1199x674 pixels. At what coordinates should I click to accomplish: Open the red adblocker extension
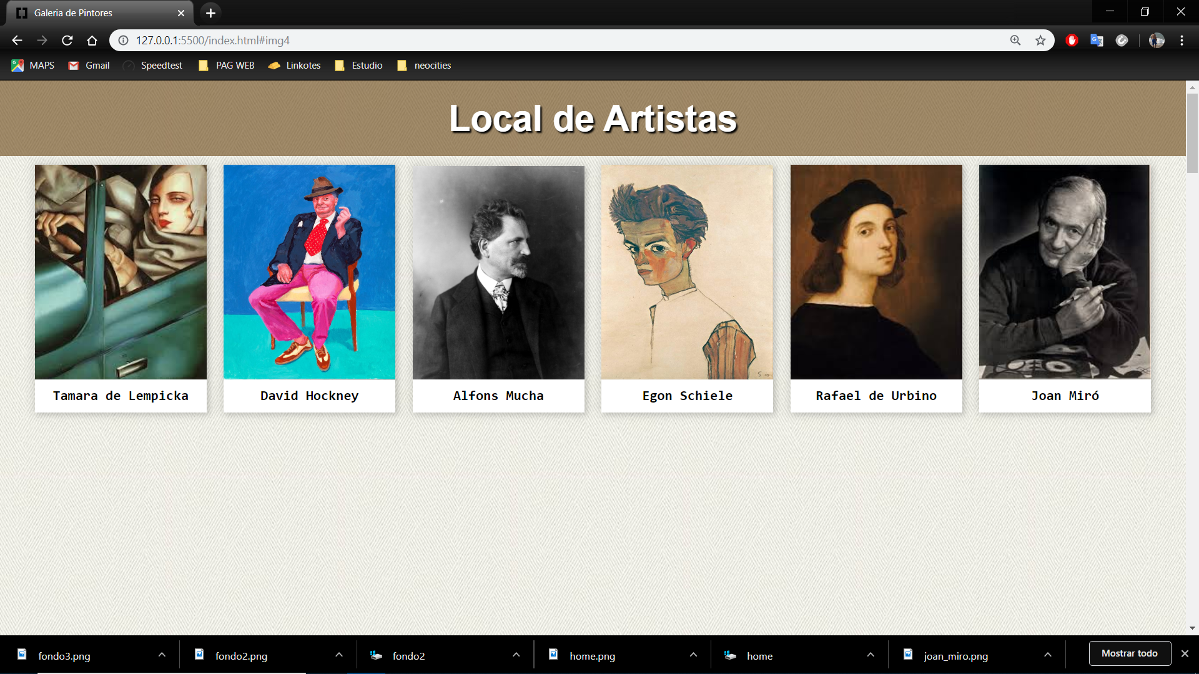pyautogui.click(x=1072, y=41)
